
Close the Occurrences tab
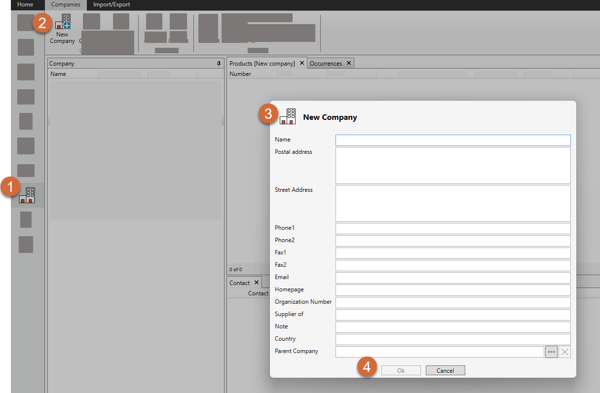tap(348, 63)
